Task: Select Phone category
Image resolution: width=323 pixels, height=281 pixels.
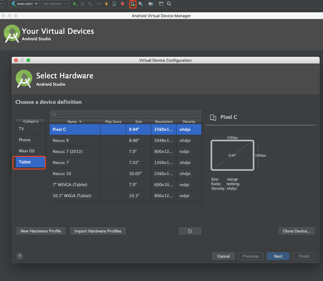Action: click(x=31, y=140)
